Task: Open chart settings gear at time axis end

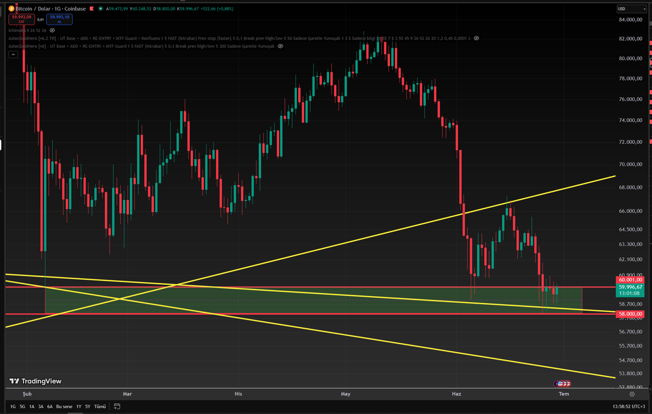Action: point(632,394)
